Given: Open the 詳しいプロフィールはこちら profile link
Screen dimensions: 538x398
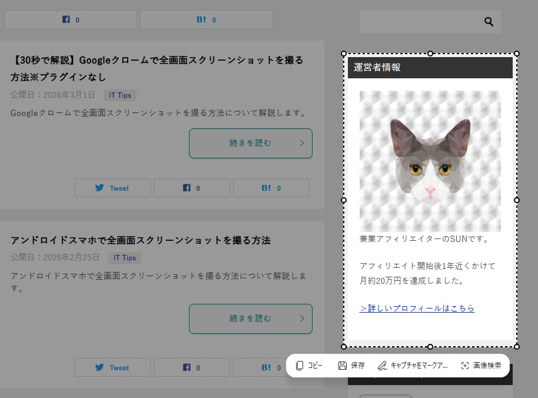Looking at the screenshot, I should click(417, 309).
